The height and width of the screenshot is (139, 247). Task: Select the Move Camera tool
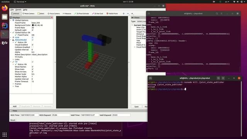(28, 14)
